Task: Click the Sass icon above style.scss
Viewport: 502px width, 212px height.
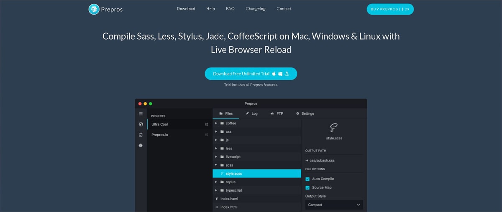Action: [x=333, y=128]
